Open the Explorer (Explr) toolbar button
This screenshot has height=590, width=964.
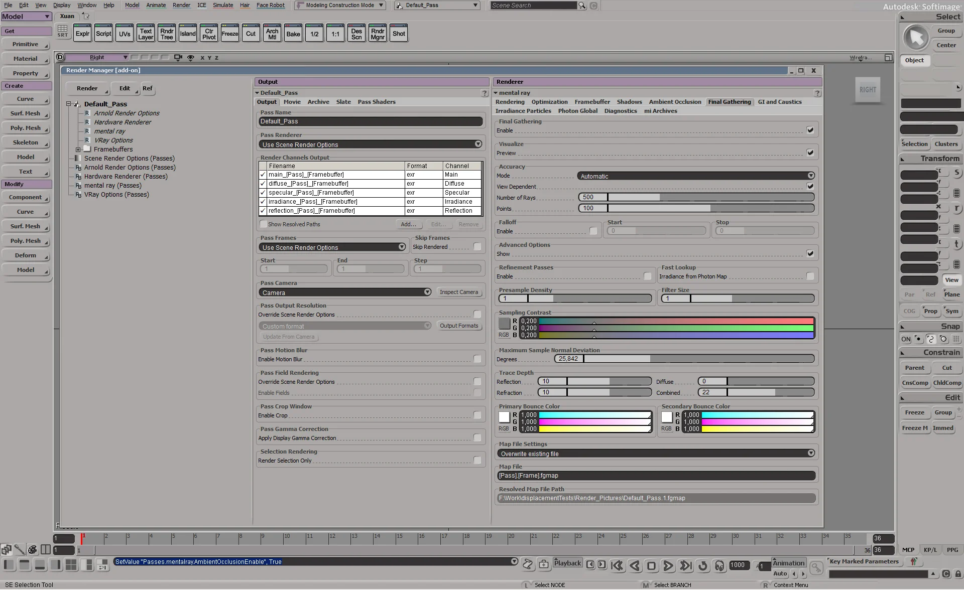tap(82, 34)
